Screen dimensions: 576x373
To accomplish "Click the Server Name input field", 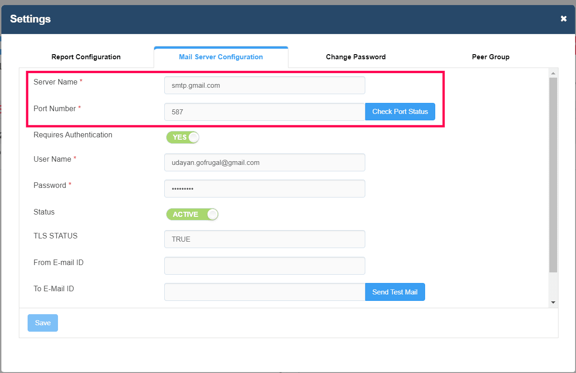I will pos(265,85).
